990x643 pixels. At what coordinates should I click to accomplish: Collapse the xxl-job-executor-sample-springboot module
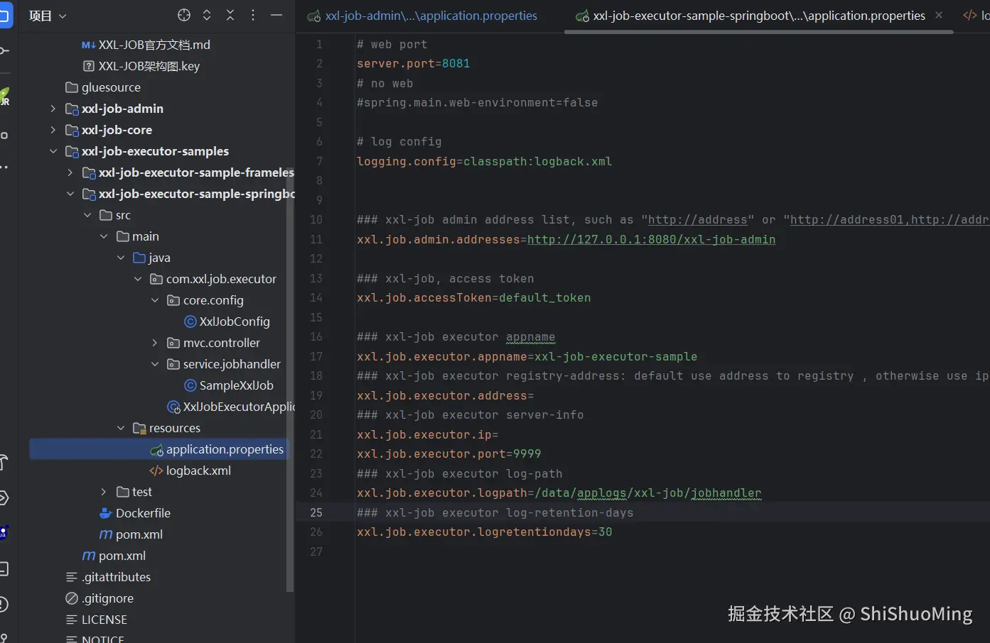(70, 194)
